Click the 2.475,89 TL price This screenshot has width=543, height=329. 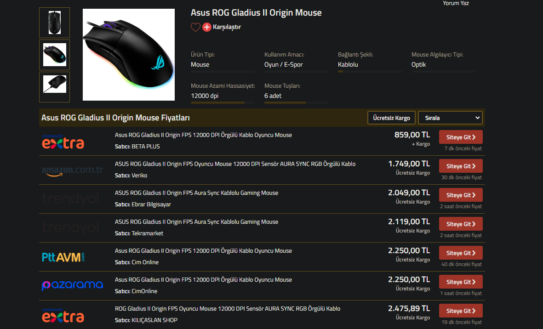409,308
